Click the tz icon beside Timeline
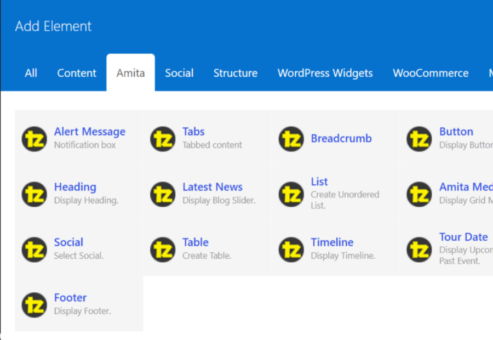Image resolution: width=493 pixels, height=340 pixels. coord(291,250)
